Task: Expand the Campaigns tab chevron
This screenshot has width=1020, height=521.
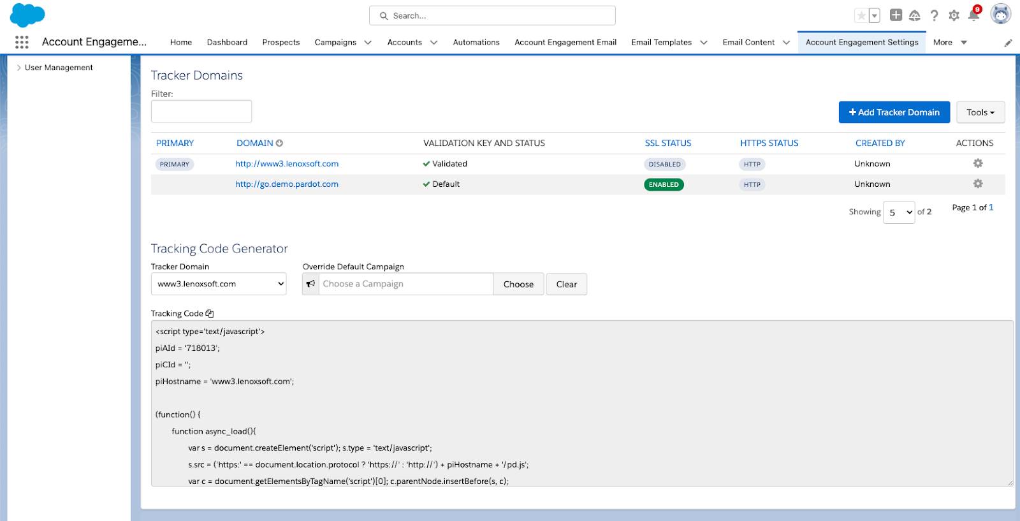Action: [368, 43]
